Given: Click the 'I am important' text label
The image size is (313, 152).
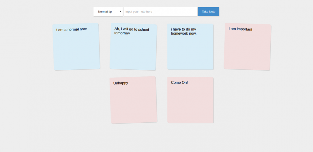Looking at the screenshot, I should [x=240, y=29].
